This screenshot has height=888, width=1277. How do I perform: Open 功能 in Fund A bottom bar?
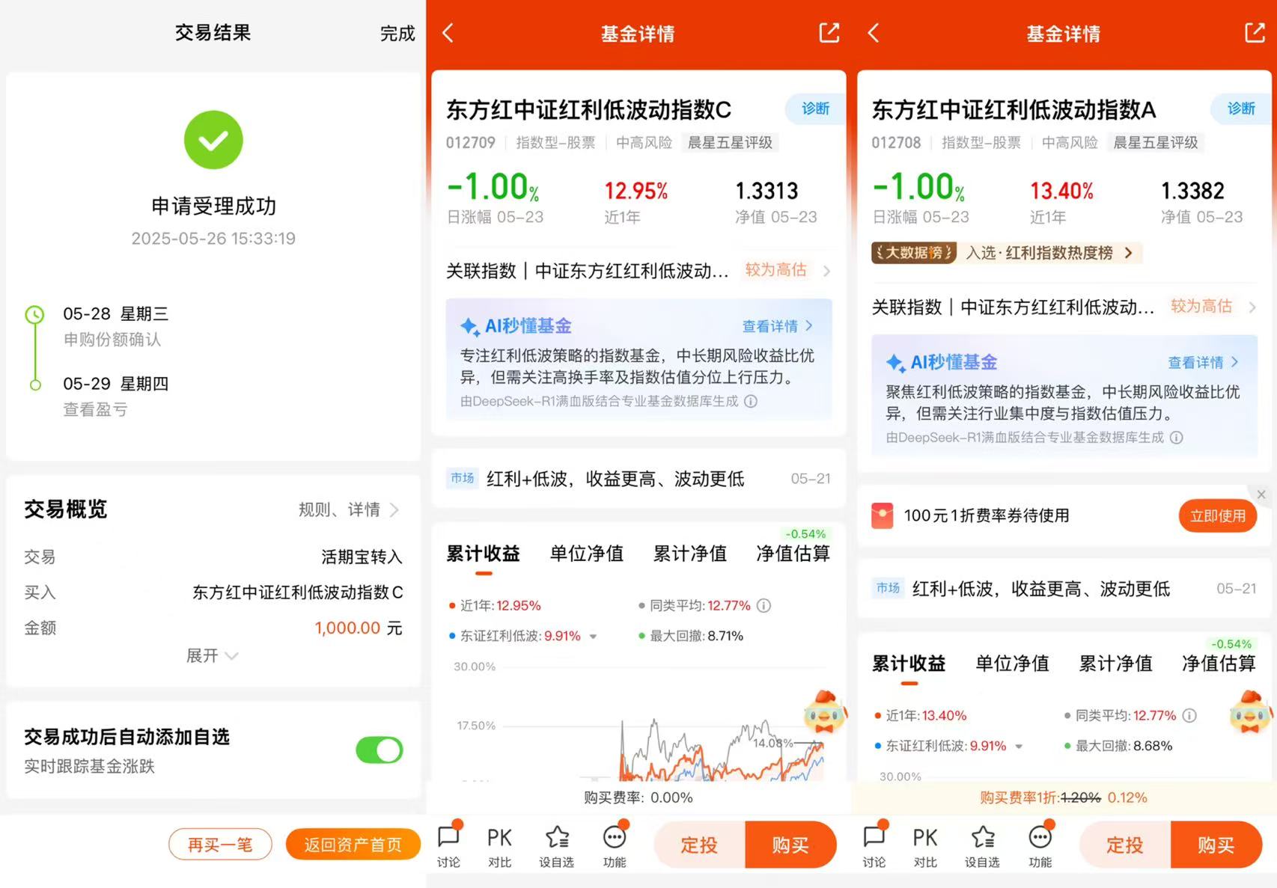[x=1040, y=845]
